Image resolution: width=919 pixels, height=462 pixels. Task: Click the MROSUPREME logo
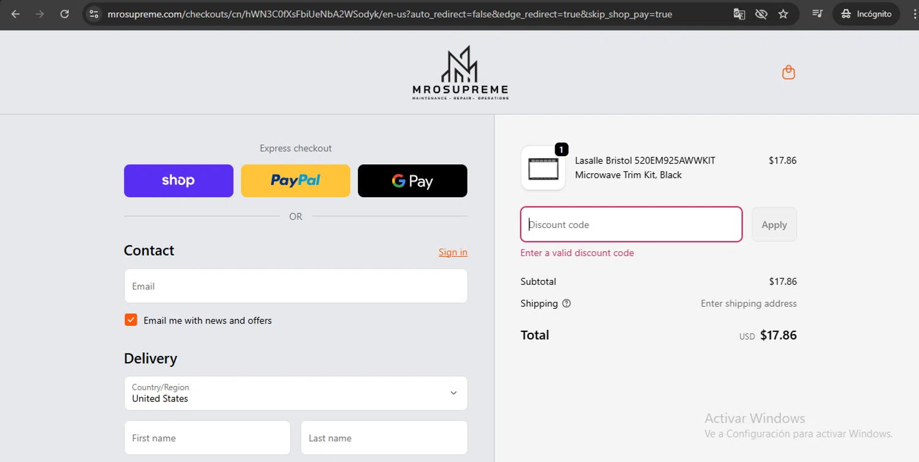tap(460, 72)
